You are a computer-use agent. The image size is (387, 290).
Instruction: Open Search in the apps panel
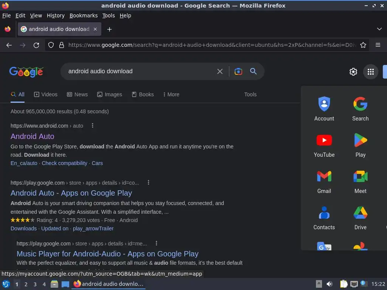click(x=360, y=109)
